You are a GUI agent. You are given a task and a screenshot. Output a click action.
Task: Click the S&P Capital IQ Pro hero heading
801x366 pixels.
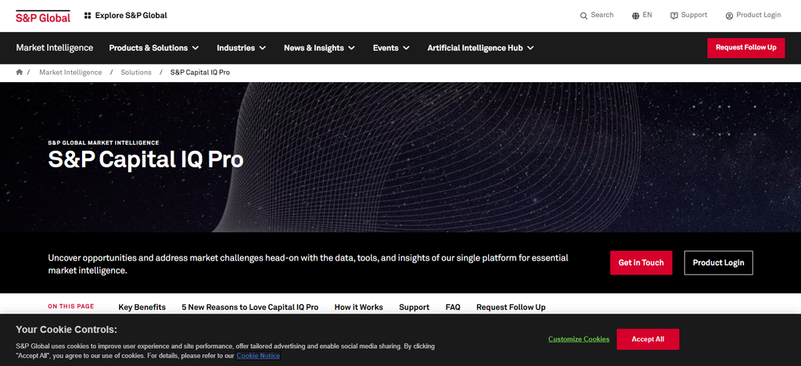(145, 160)
